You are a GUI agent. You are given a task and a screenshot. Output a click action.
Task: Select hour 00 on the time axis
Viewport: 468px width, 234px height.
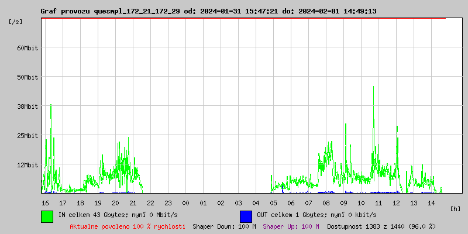185,203
